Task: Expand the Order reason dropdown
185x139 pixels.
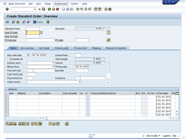Action: click(80, 82)
